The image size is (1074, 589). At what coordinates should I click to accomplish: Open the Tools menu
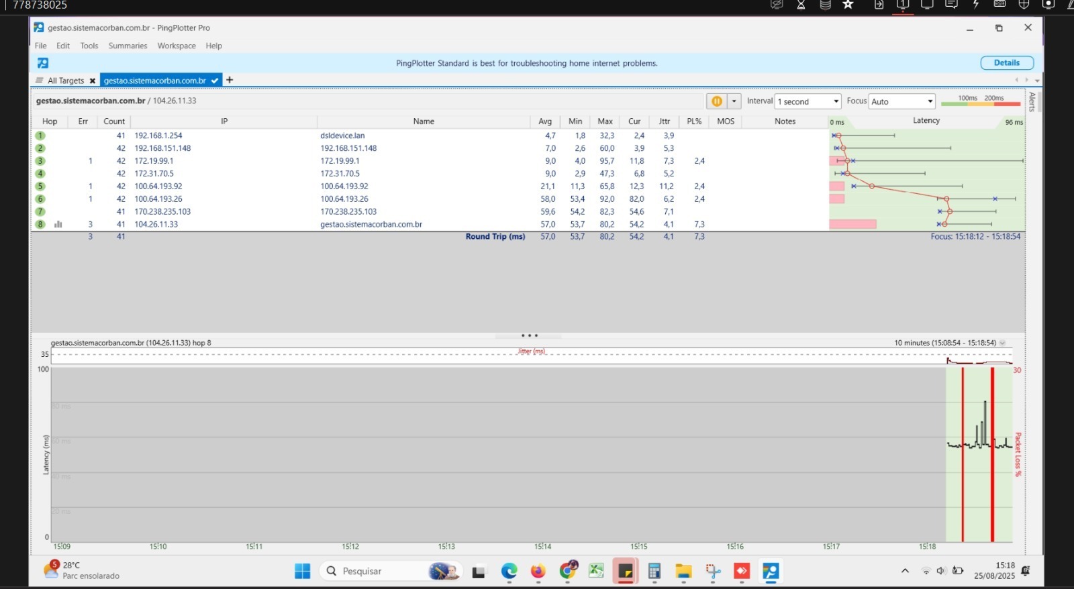pos(89,46)
